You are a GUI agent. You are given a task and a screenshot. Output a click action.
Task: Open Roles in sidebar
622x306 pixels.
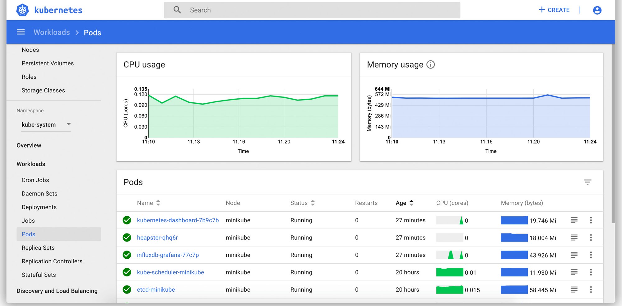[x=29, y=77]
